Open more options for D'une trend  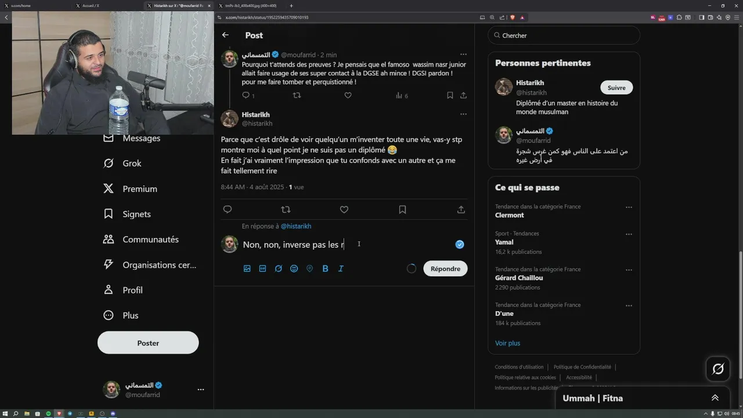pyautogui.click(x=629, y=305)
